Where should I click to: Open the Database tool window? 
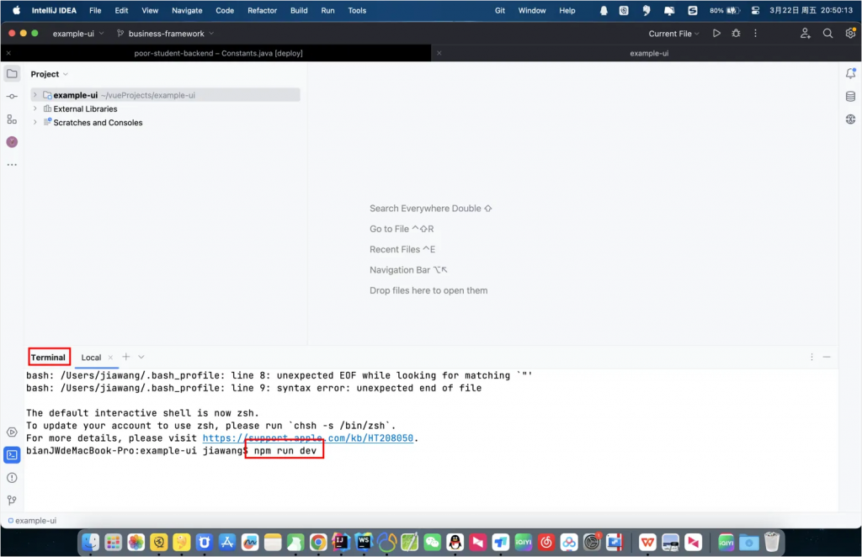(x=850, y=96)
